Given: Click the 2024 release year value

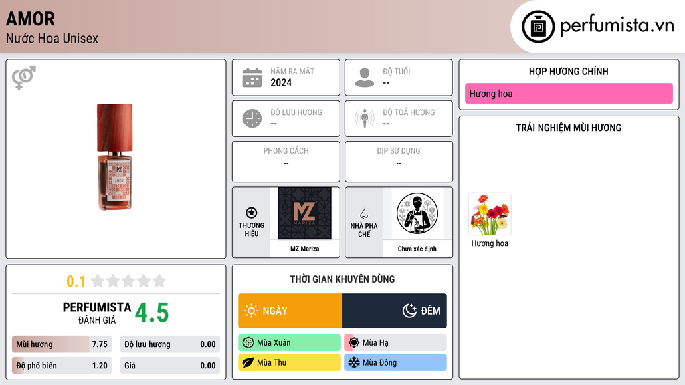Looking at the screenshot, I should pyautogui.click(x=281, y=82).
